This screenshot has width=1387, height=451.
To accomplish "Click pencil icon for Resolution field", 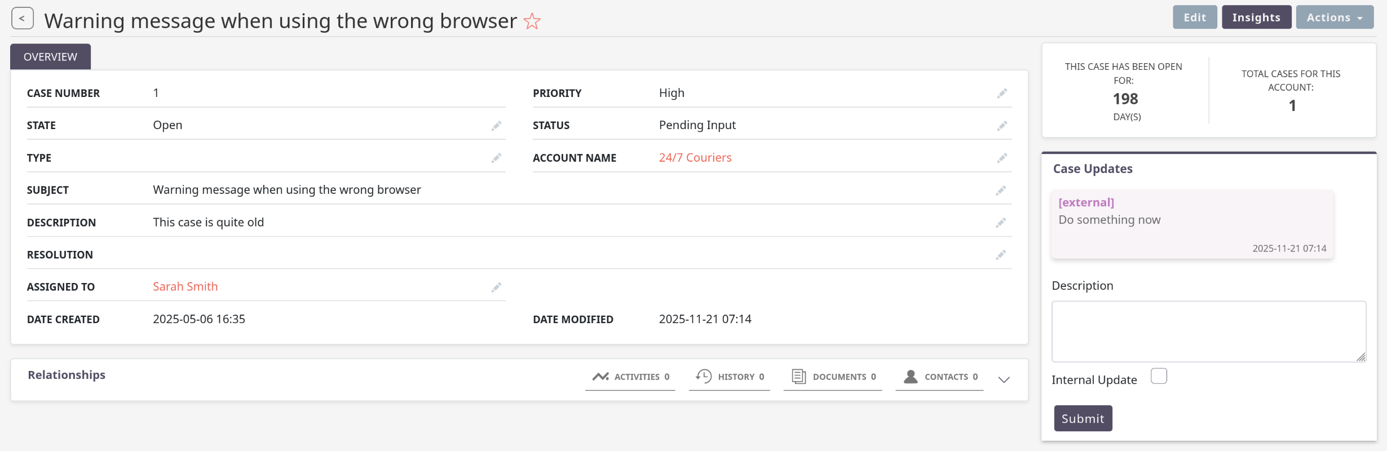I will click(x=1000, y=255).
